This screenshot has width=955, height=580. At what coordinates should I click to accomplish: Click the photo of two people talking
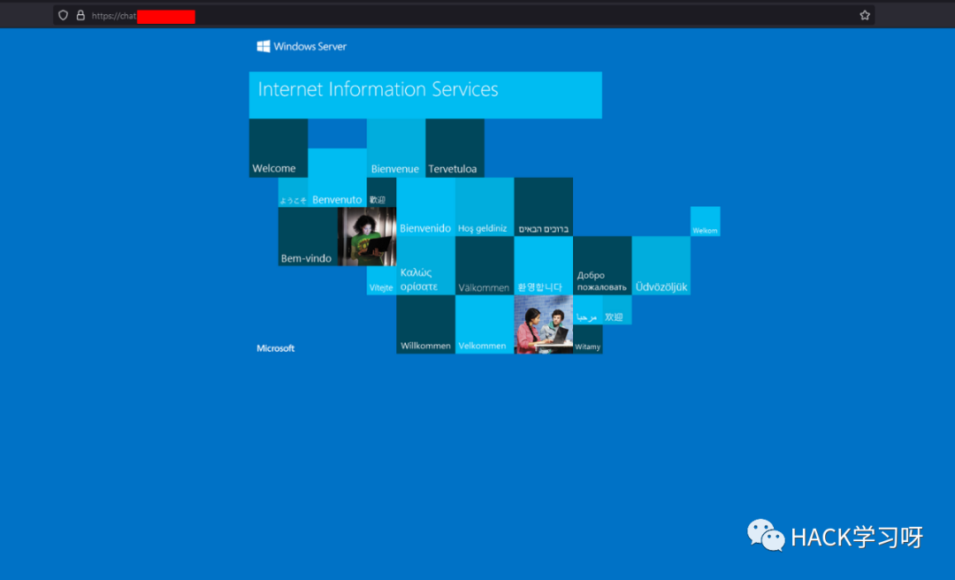543,324
